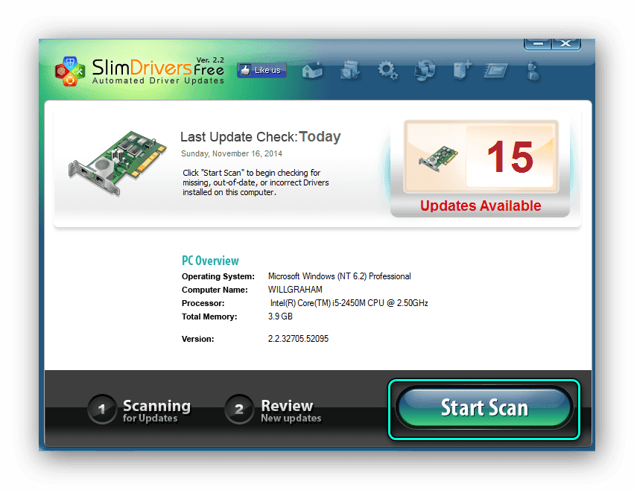This screenshot has height=490, width=634.
Task: Click the SlimDrivers colorful logo icon
Action: (70, 71)
